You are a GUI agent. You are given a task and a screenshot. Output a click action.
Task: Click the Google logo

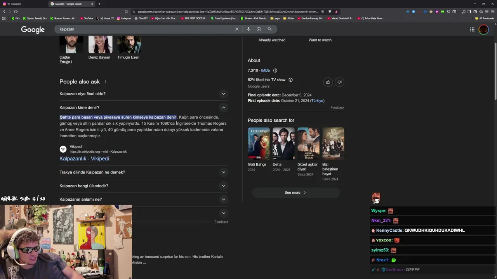[x=33, y=30]
